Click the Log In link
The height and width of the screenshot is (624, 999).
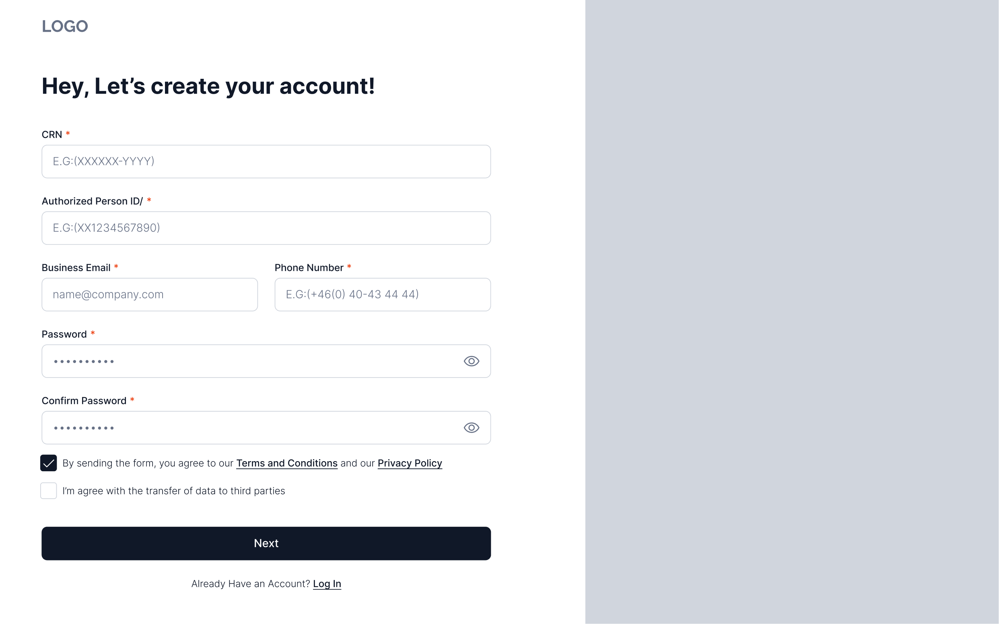(327, 583)
